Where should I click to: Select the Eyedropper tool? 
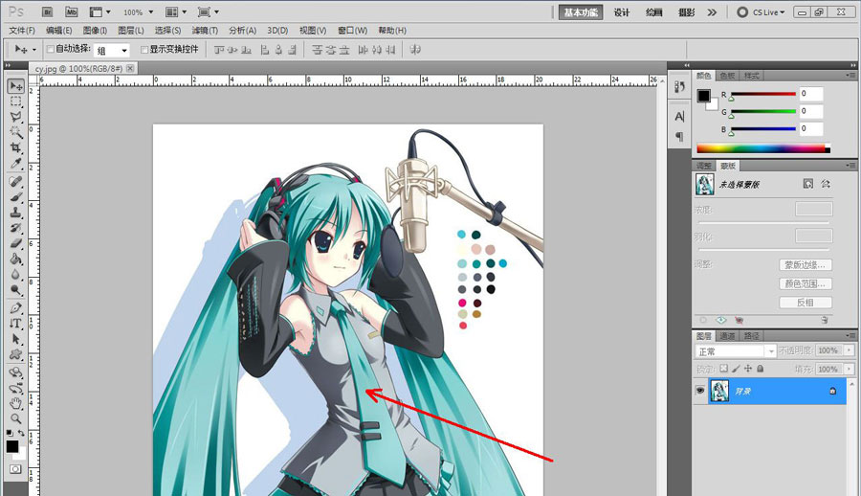(16, 164)
